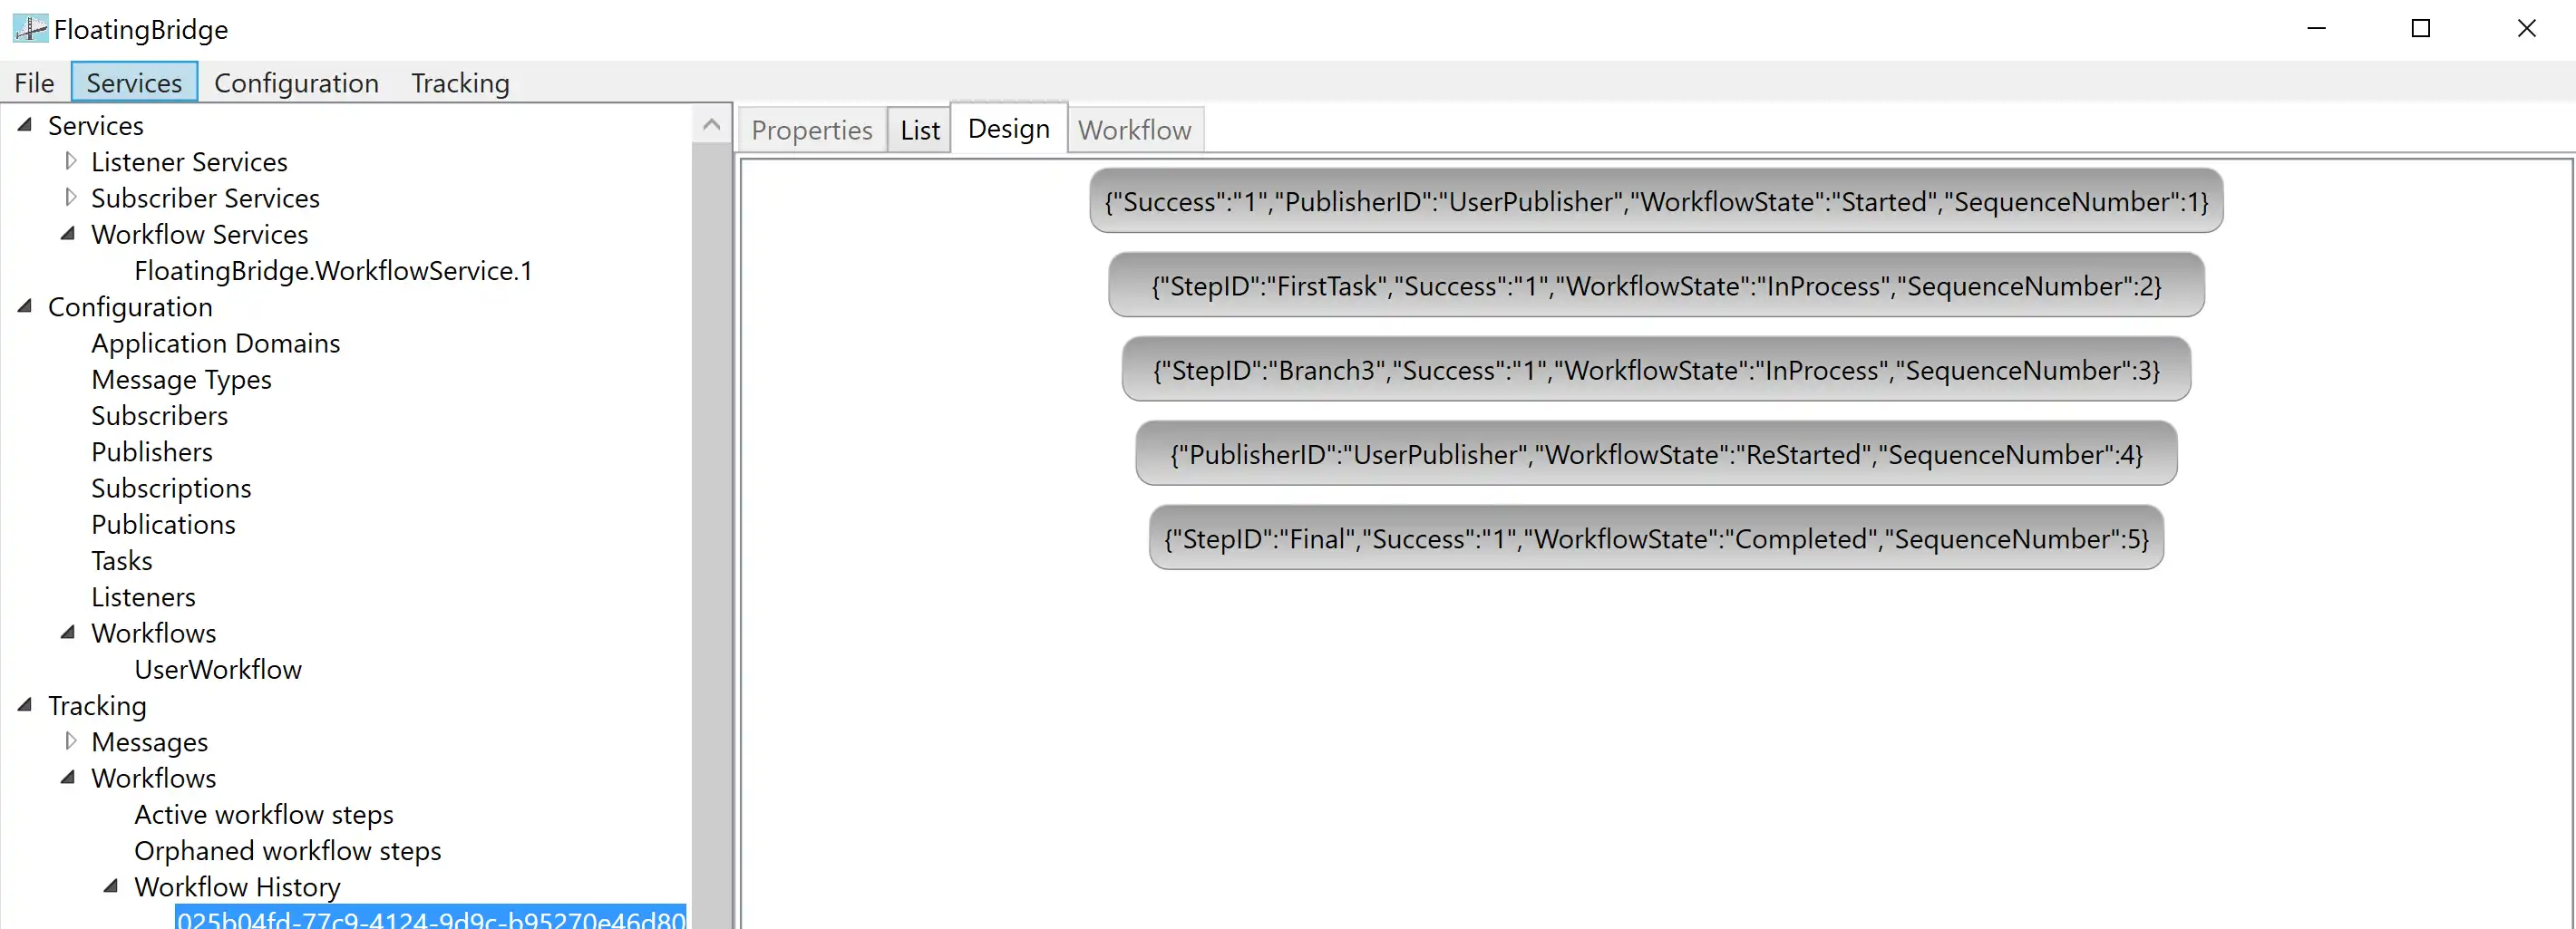Viewport: 2576px width, 929px height.
Task: Select Message Types in the tree
Action: (181, 380)
